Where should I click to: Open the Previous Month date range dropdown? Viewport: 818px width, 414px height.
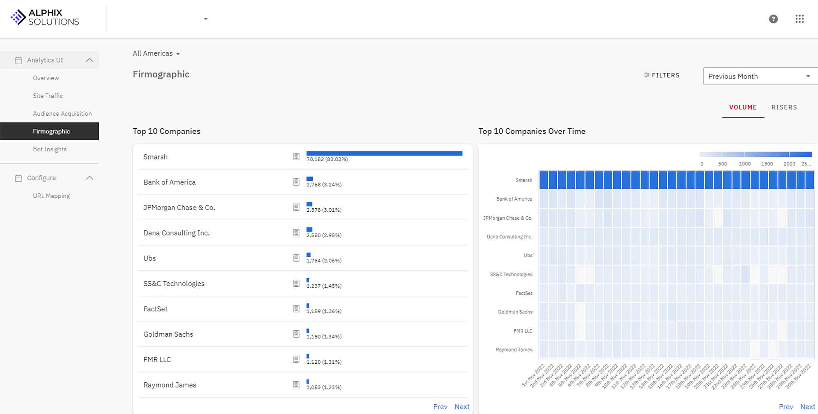[760, 76]
